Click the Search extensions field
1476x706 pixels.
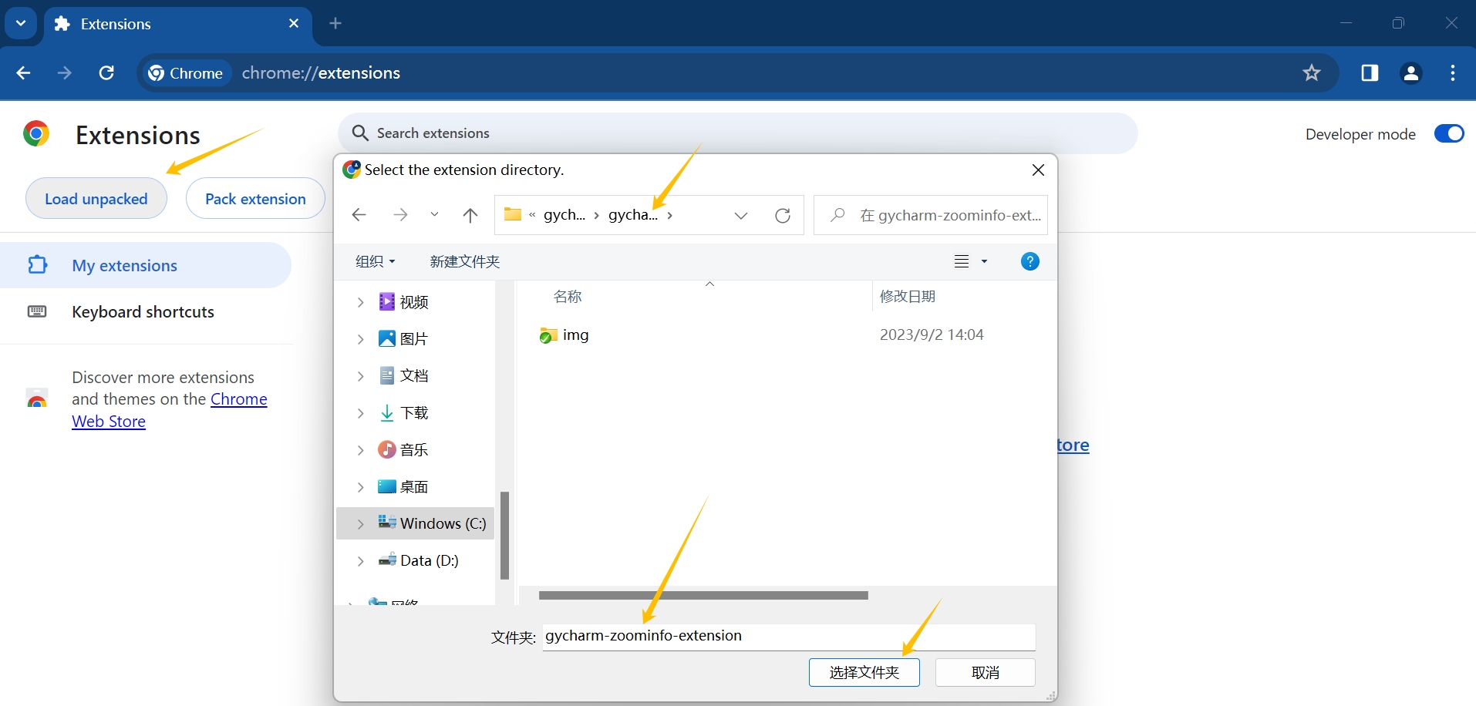coord(737,133)
